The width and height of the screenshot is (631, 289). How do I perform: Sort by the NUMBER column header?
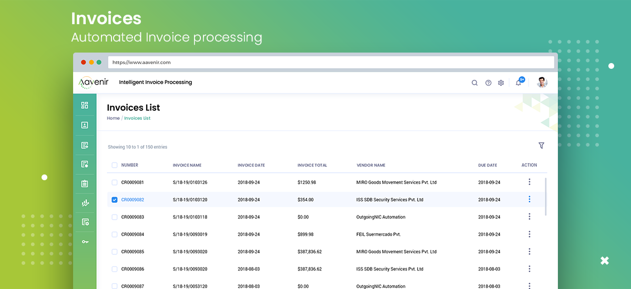(130, 165)
